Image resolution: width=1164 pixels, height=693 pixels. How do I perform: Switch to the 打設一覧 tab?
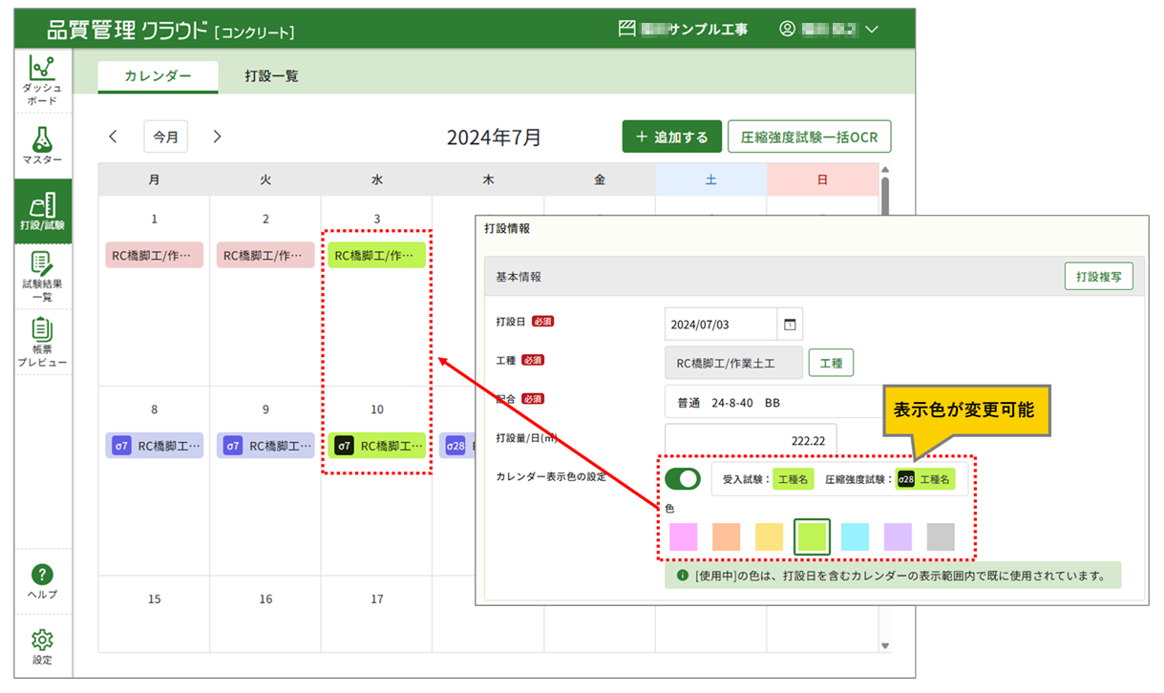click(271, 76)
